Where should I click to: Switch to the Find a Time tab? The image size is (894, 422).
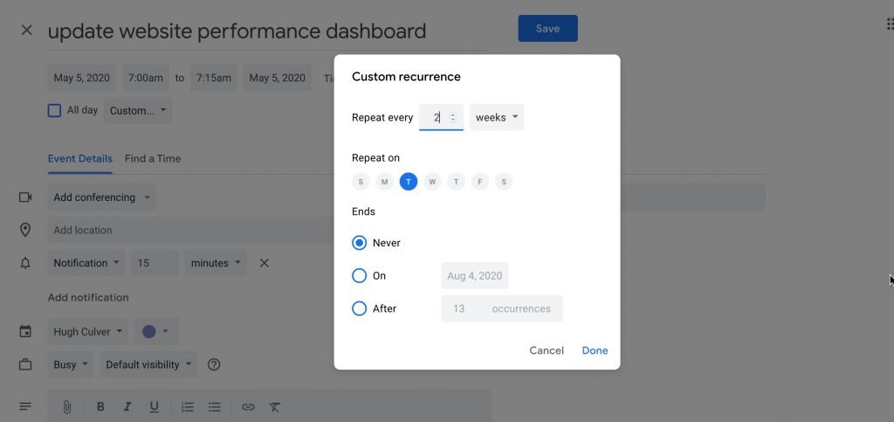pos(153,158)
